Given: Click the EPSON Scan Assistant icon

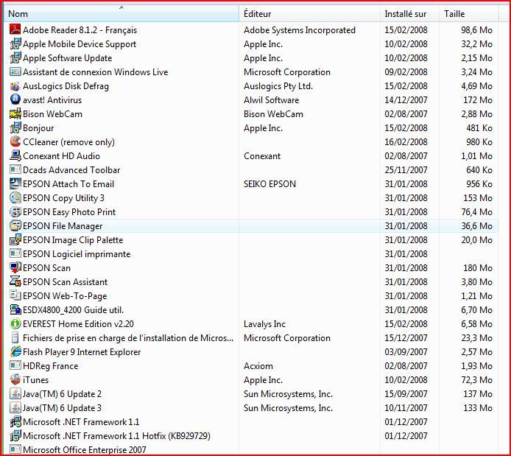Looking at the screenshot, I should 15,281.
